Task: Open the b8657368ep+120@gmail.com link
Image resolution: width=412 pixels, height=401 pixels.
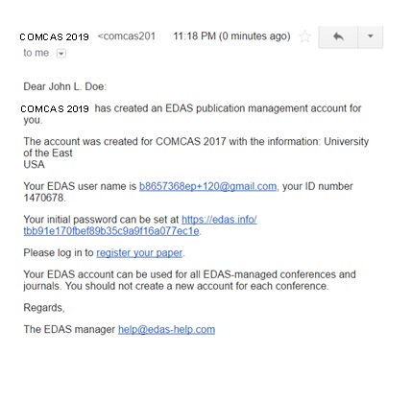Action: click(x=207, y=186)
